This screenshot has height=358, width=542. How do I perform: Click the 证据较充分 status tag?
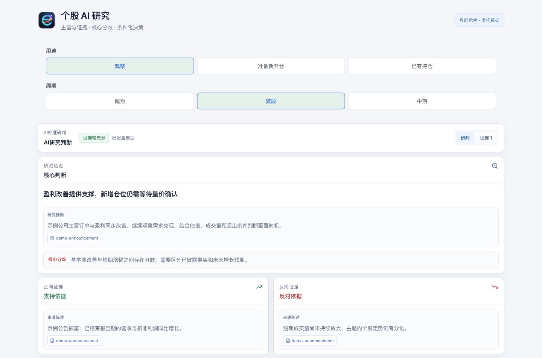pyautogui.click(x=94, y=138)
